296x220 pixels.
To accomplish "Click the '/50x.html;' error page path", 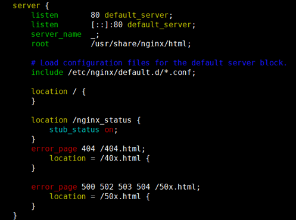I will point(177,187).
